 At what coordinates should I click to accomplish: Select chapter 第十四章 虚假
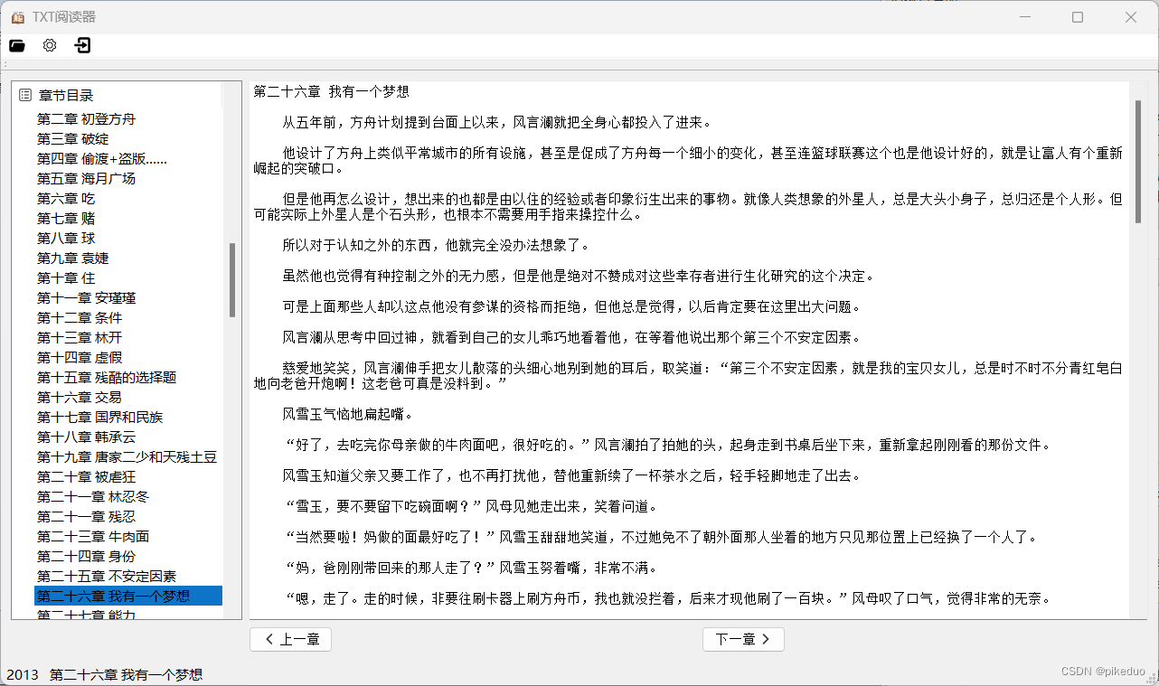[80, 358]
